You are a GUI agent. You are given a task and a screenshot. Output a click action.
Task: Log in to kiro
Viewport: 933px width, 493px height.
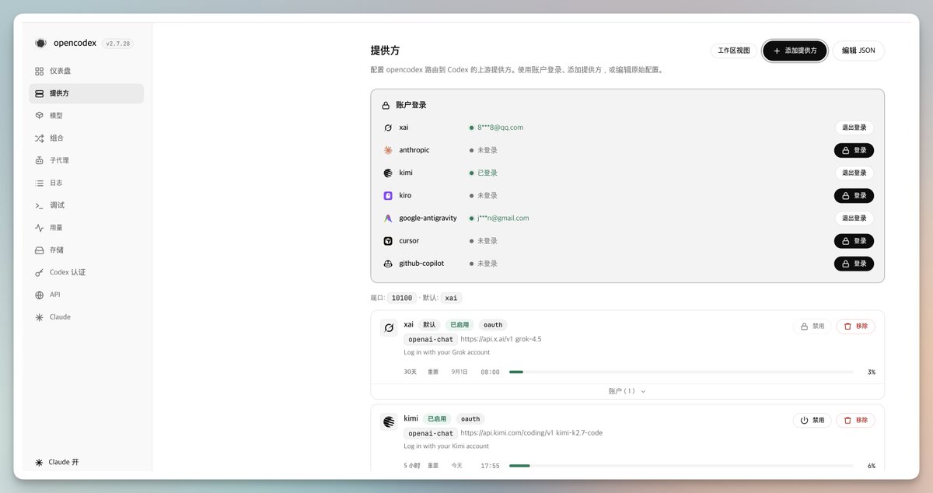click(x=854, y=196)
